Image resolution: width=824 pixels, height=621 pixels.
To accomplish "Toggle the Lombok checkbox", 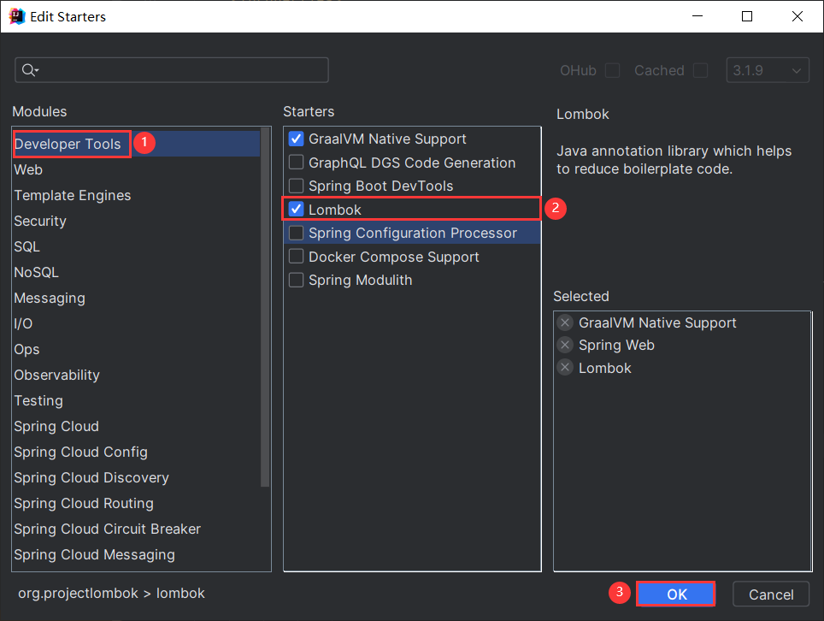I will (x=297, y=210).
